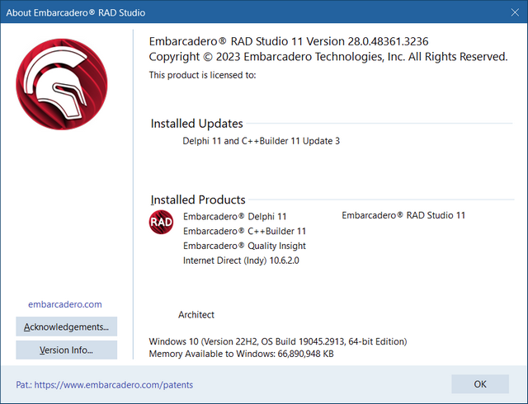This screenshot has width=528, height=404.
Task: Click the Installed Products heading
Action: point(198,200)
